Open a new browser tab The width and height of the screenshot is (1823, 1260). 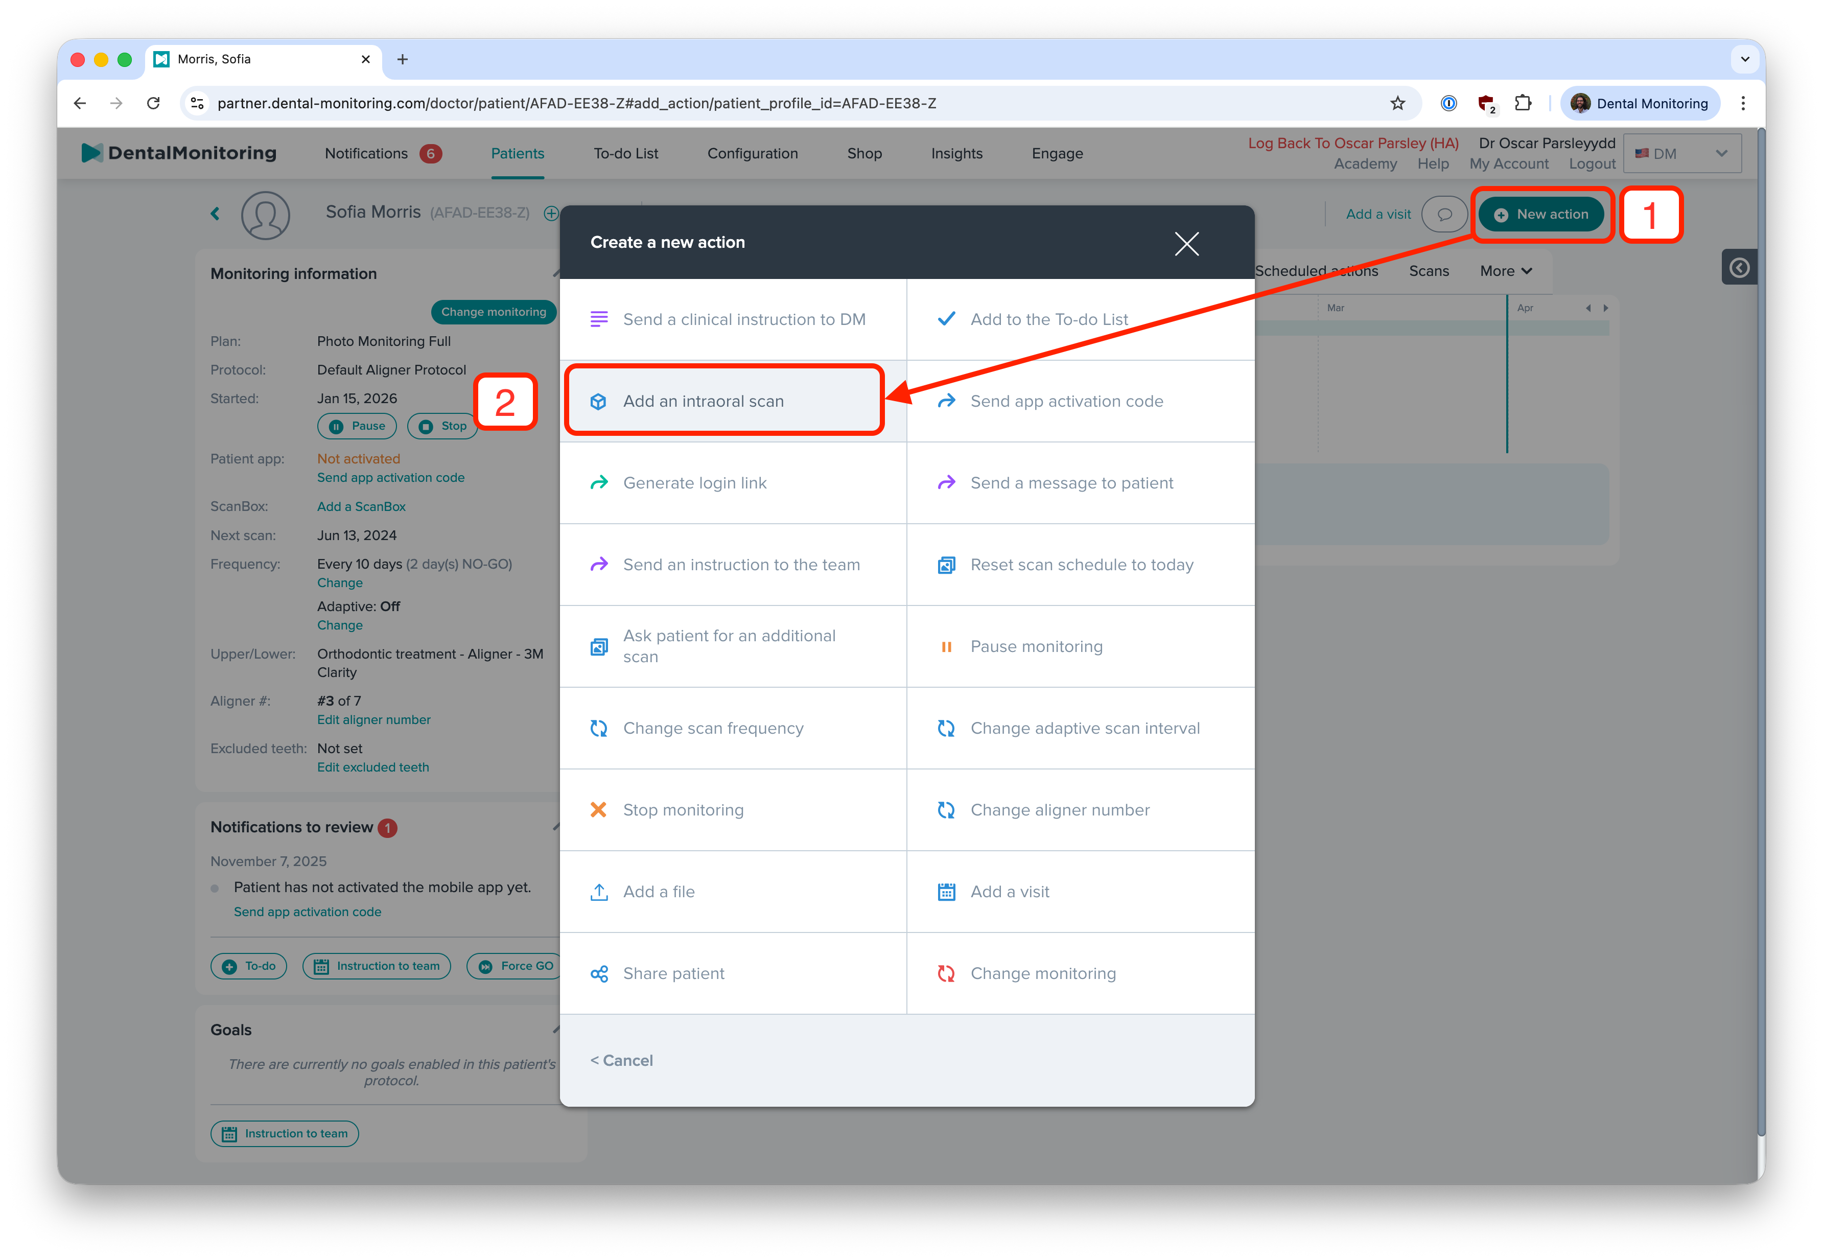click(x=402, y=59)
